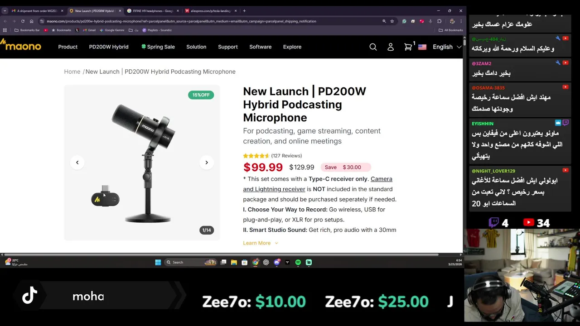580x326 pixels.
Task: Show next product image arrow
Action: pos(207,163)
